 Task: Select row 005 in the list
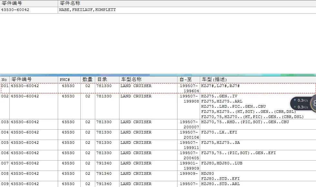(x=158, y=145)
